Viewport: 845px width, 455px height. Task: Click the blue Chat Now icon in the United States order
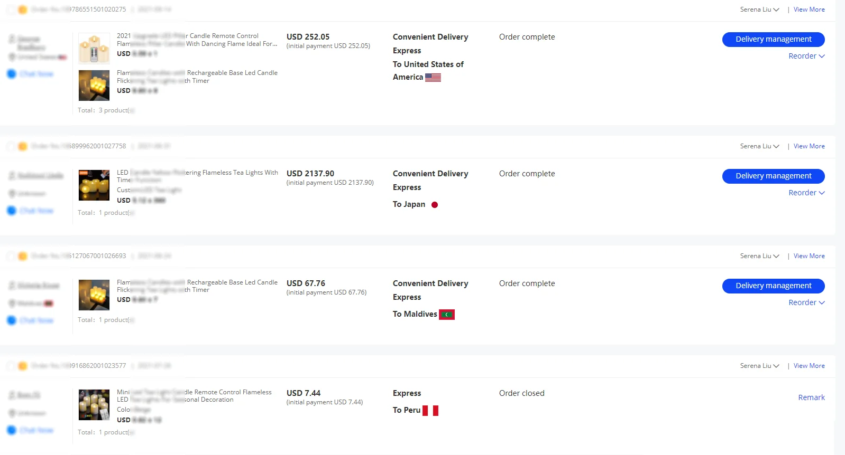pyautogui.click(x=12, y=74)
